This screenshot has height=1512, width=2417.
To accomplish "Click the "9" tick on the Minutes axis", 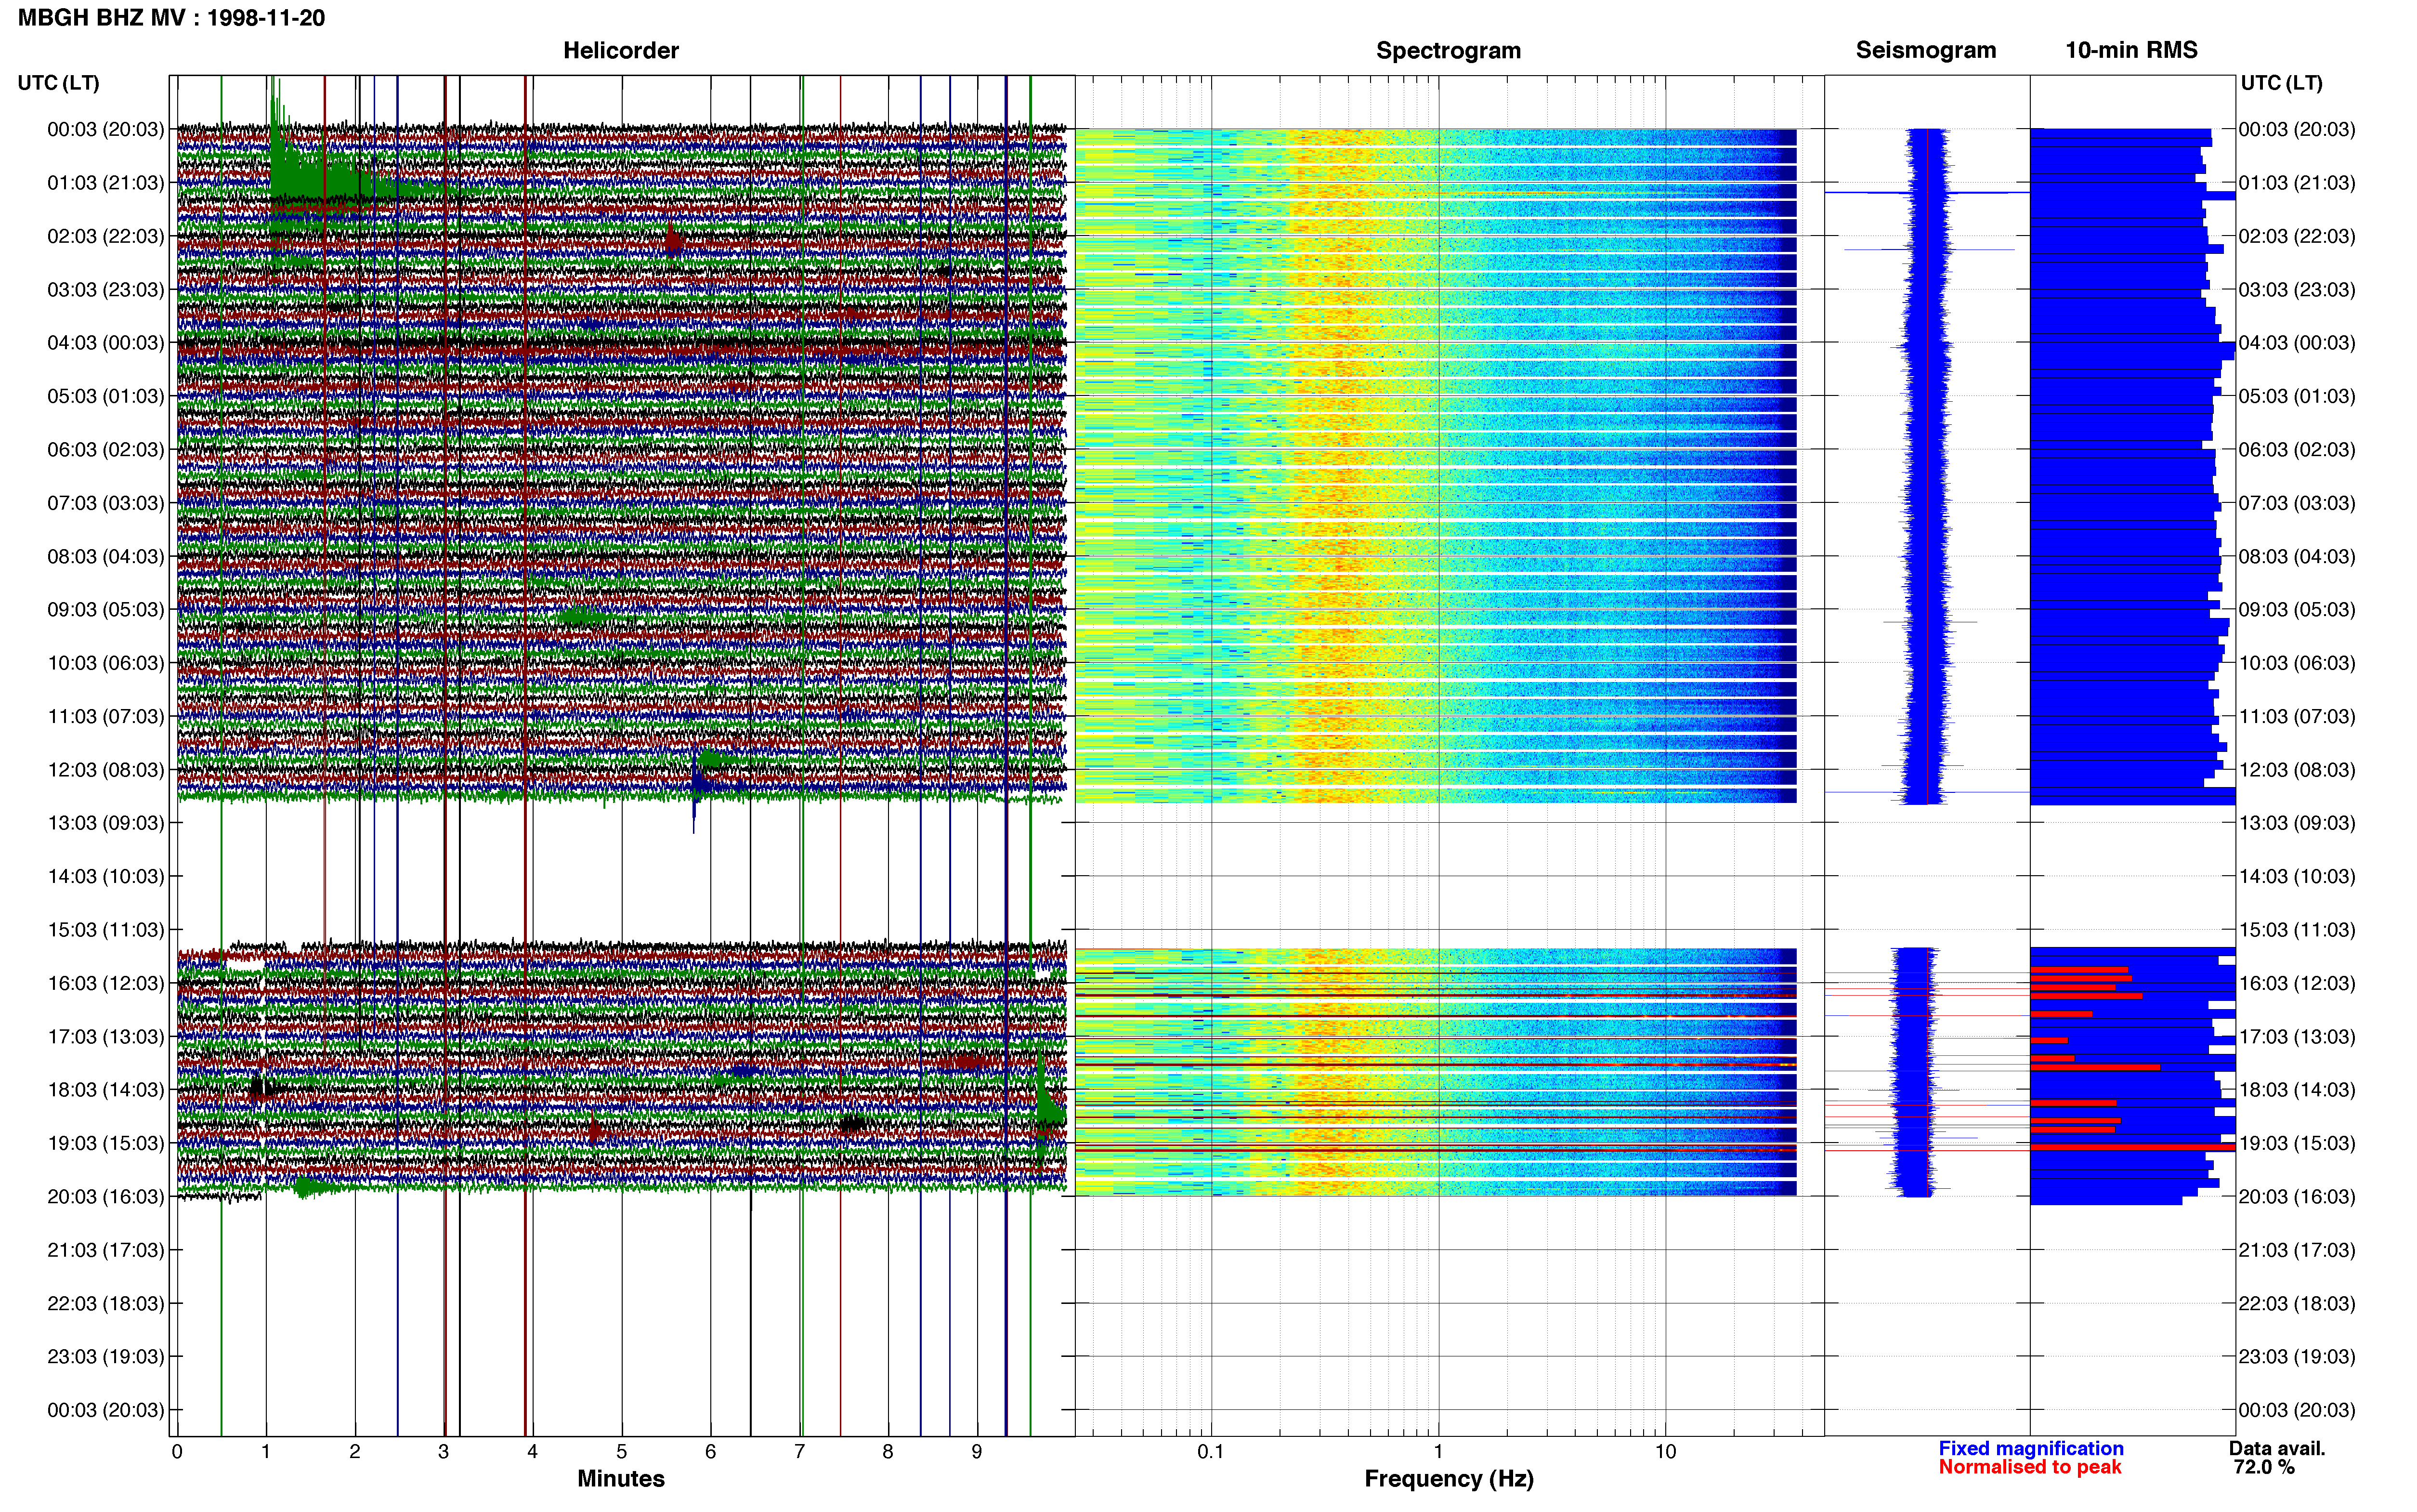I will (x=977, y=1452).
